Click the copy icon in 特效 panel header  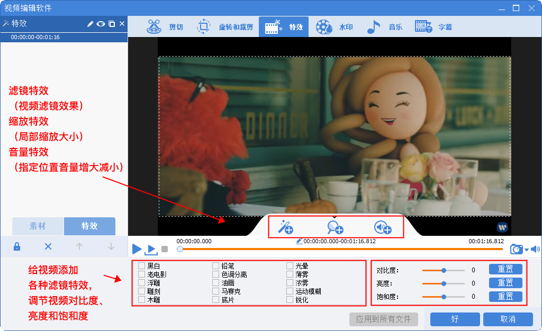point(112,24)
